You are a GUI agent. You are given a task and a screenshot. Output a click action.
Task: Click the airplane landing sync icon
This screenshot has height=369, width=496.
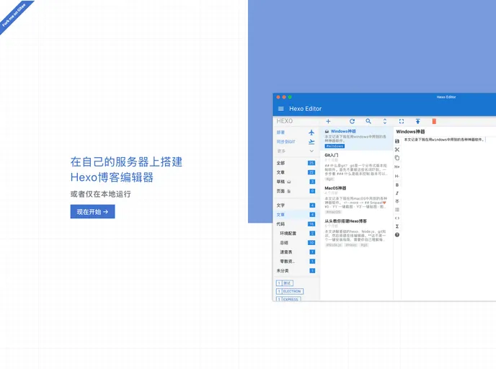pos(311,142)
